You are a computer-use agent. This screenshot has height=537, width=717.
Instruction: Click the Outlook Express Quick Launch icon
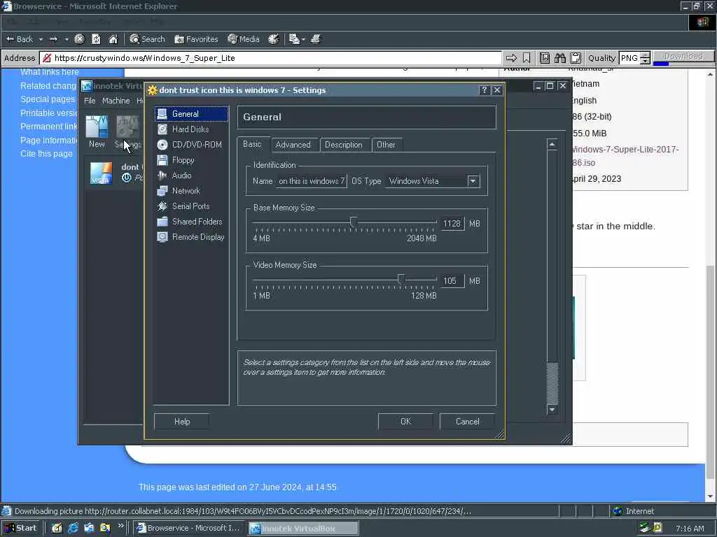coord(89,529)
